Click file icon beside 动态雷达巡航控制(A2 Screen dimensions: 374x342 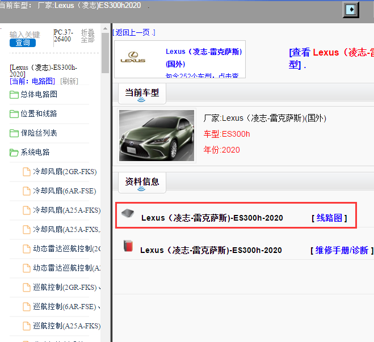coord(27,268)
